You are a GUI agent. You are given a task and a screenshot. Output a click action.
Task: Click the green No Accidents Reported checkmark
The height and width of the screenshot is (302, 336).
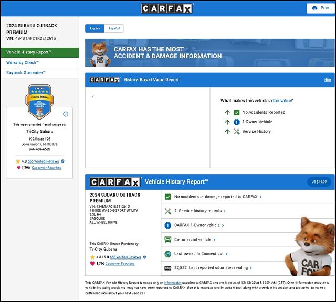[237, 112]
